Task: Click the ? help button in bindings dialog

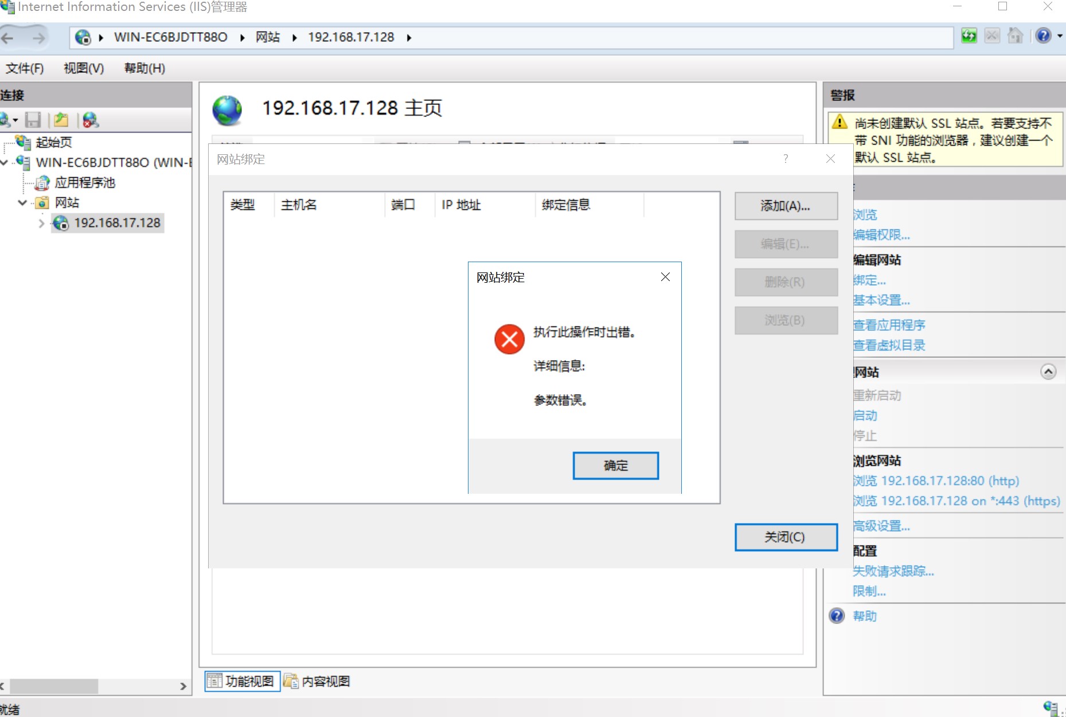Action: pos(786,159)
